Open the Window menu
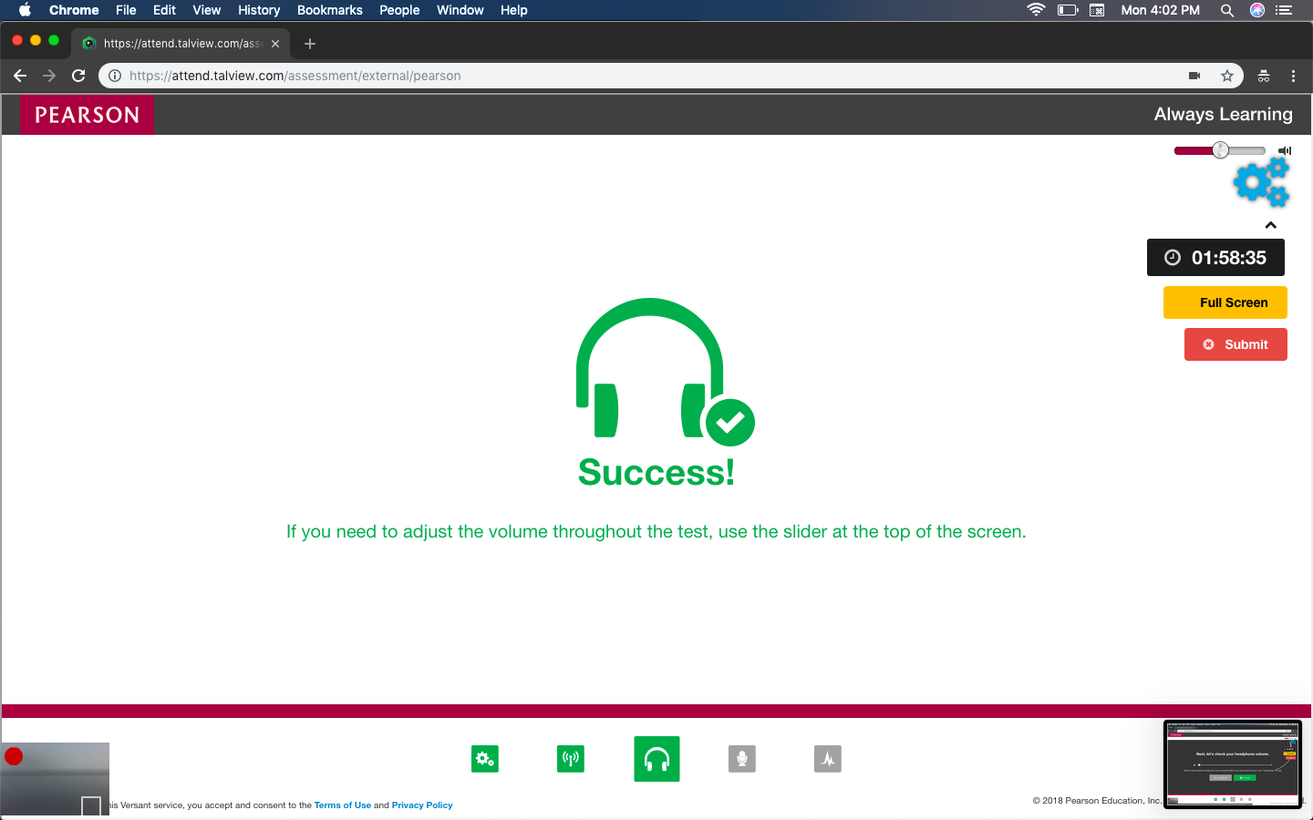The height and width of the screenshot is (820, 1313). click(460, 10)
